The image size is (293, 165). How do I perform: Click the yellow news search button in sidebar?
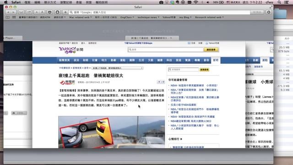(205, 70)
